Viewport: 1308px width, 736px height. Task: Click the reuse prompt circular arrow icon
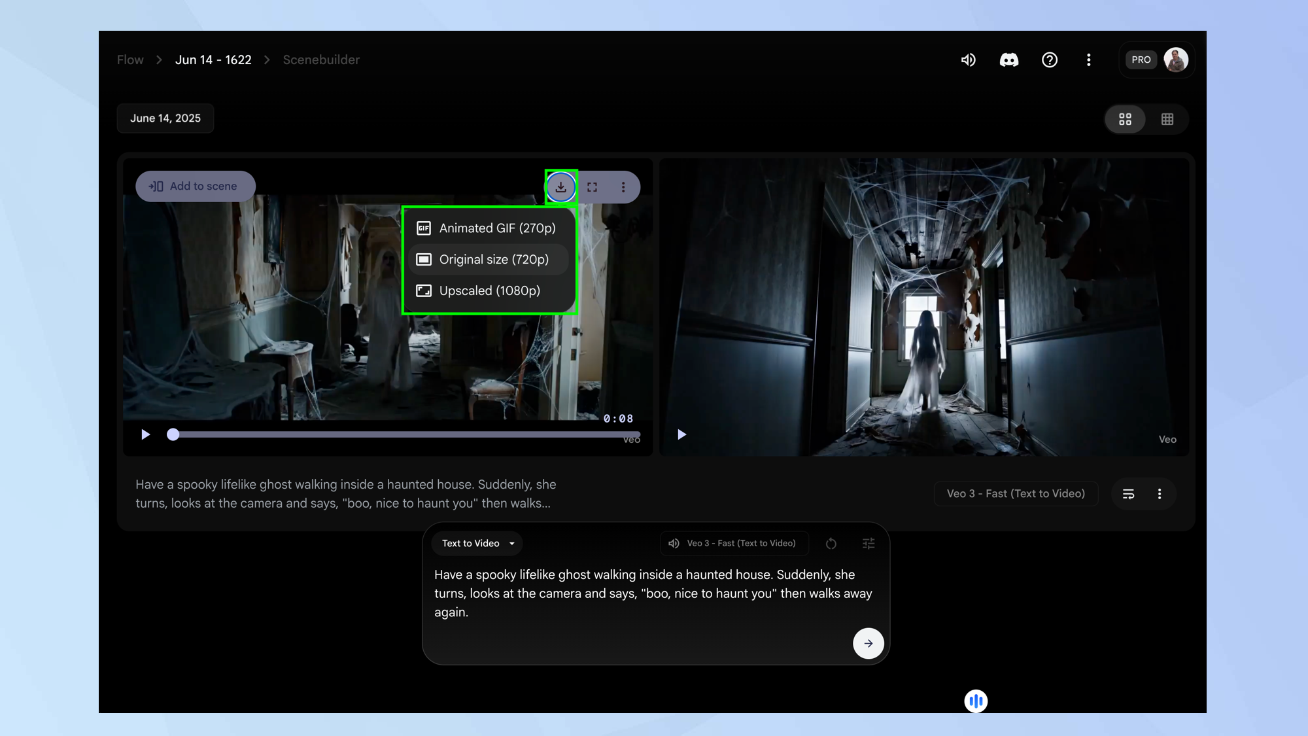831,544
